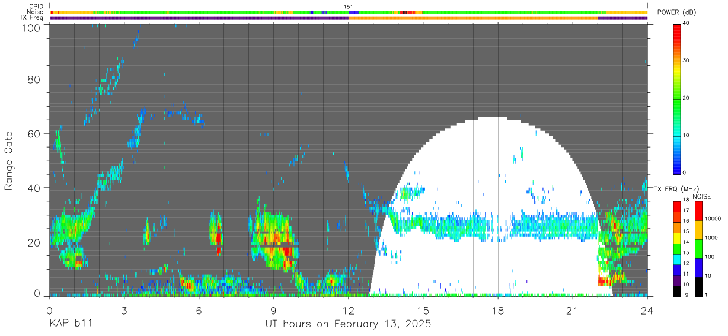
Task: Click the 15 tick on UT hours axis
Action: coord(423,311)
